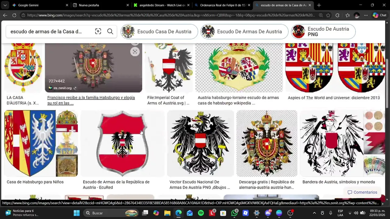Screen dimensions: 390x219
Task: Open Descarga gratis austria-hungría coat thumbnail
Action: [267, 143]
